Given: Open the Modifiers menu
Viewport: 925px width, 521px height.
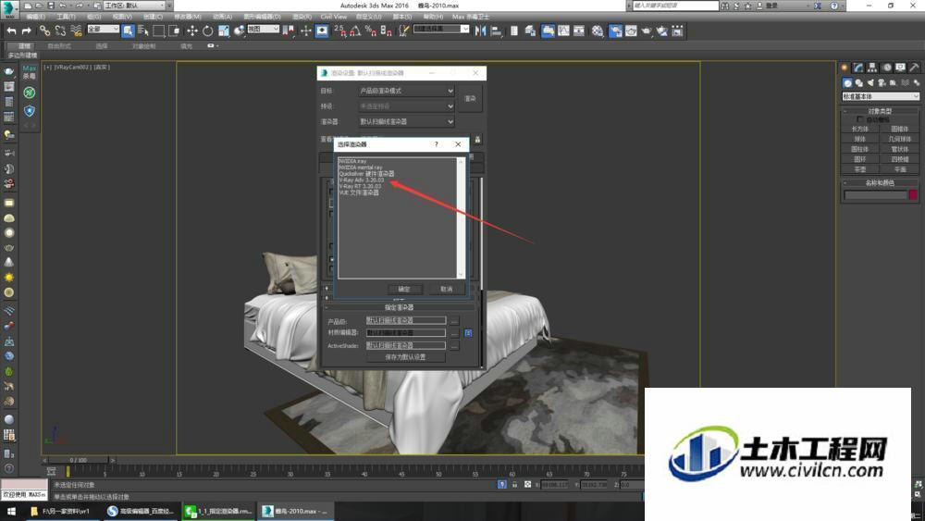Looking at the screenshot, I should point(187,17).
